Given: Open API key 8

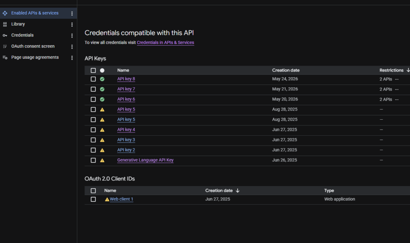Looking at the screenshot, I should click(x=126, y=79).
